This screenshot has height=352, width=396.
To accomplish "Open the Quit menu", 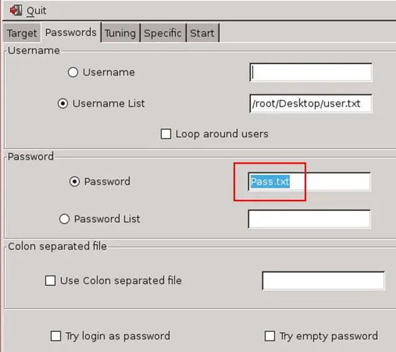I will click(x=36, y=11).
